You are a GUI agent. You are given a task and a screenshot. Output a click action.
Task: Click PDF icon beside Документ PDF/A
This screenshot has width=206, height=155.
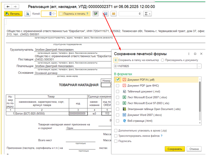[x=124, y=79]
